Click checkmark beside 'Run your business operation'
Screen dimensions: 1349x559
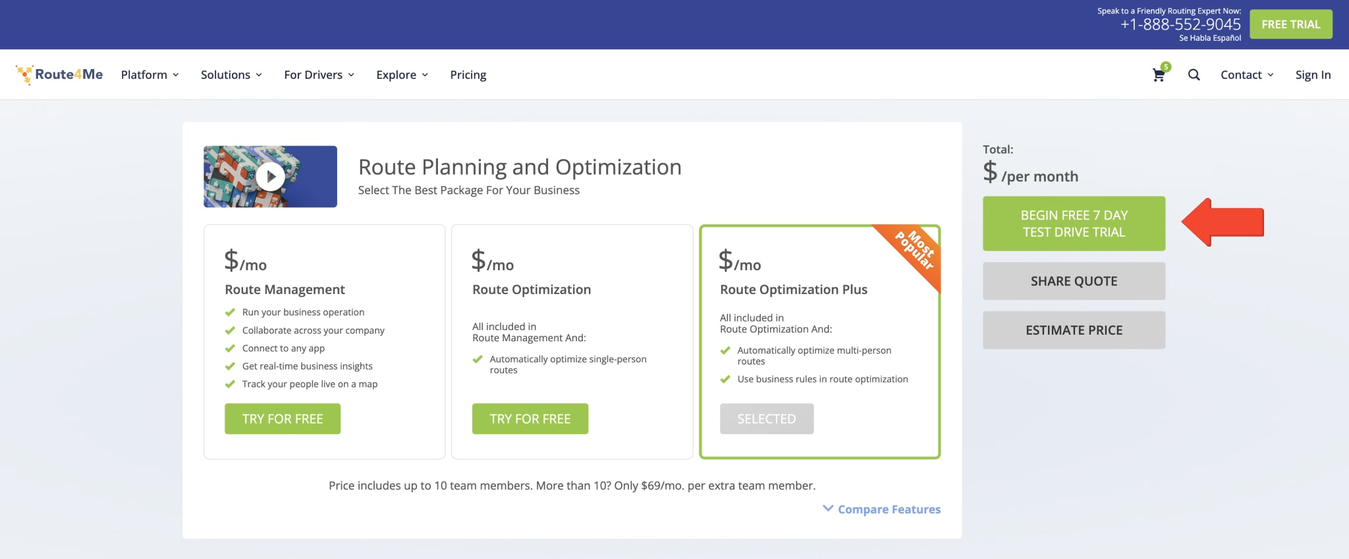(x=230, y=312)
